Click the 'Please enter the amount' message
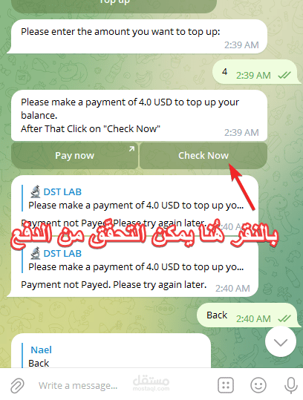This screenshot has width=303, height=400. coord(137,36)
